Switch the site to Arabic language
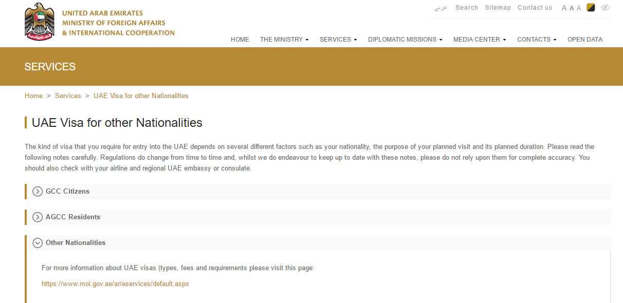 (441, 8)
